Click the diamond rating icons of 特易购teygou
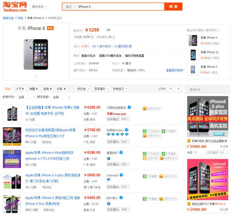231x214 pixels. 117,135
